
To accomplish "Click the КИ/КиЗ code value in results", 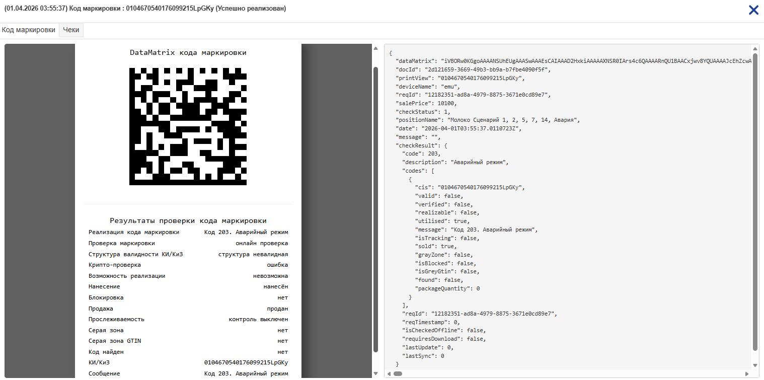I will [x=246, y=362].
